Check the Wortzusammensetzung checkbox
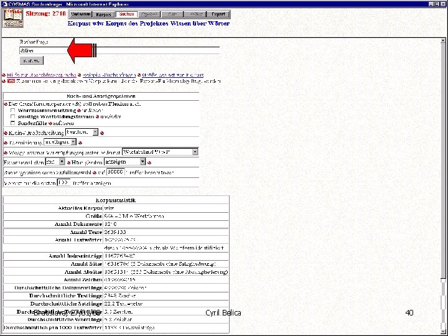The height and width of the screenshot is (336, 448). [x=12, y=110]
